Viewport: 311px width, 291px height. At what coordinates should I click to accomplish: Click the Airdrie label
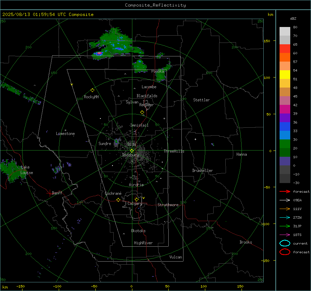click(136, 185)
